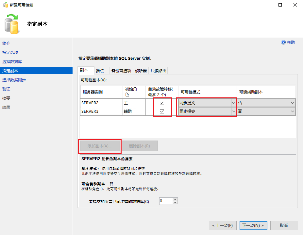303x235 pixels.
Task: Switch to the 只读路由 tab
Action: click(x=159, y=71)
